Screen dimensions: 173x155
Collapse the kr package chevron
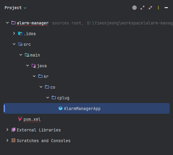(34, 76)
